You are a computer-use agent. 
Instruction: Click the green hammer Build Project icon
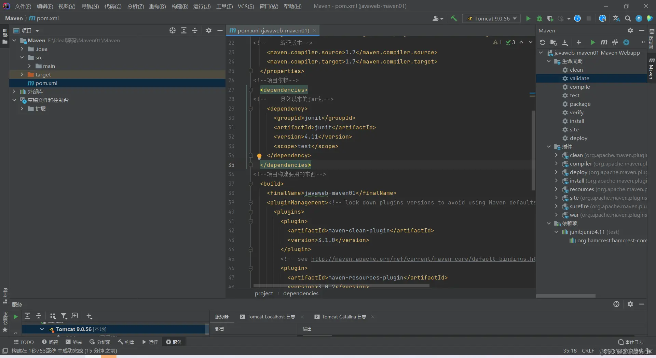point(454,18)
